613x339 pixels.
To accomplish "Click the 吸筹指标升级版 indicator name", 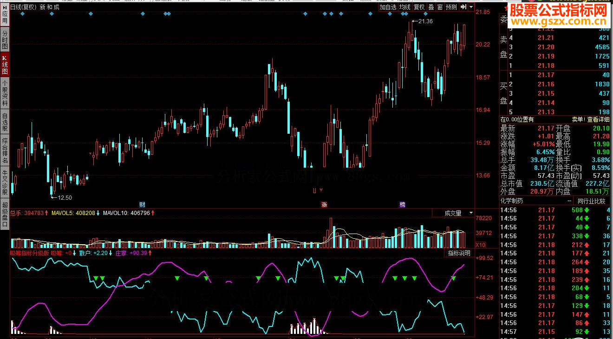I will point(29,253).
